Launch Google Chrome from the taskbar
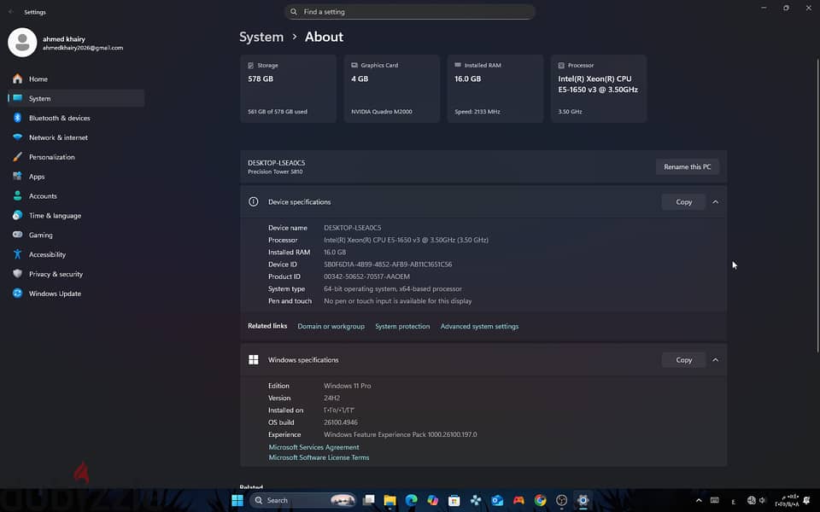The height and width of the screenshot is (512, 820). (540, 501)
